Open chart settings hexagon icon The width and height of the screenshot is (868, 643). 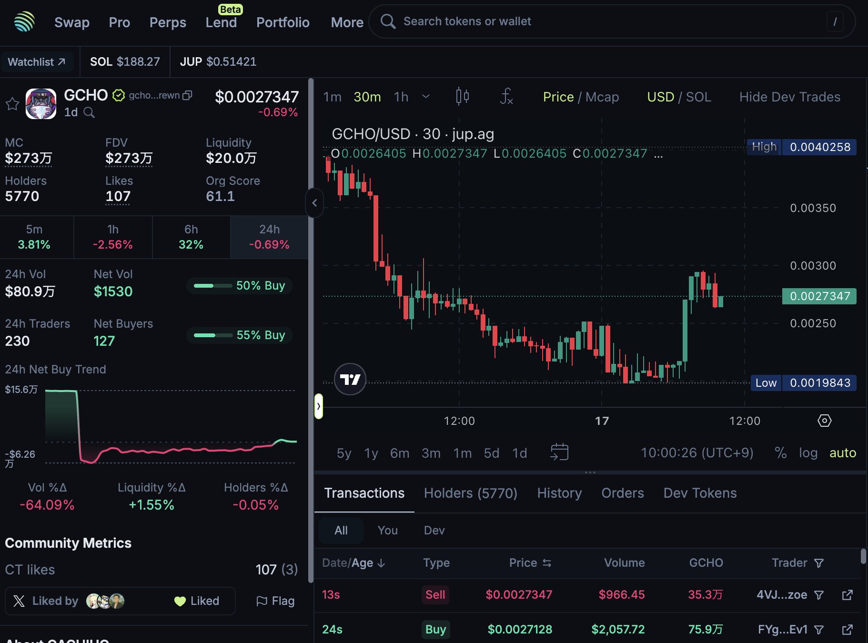825,421
